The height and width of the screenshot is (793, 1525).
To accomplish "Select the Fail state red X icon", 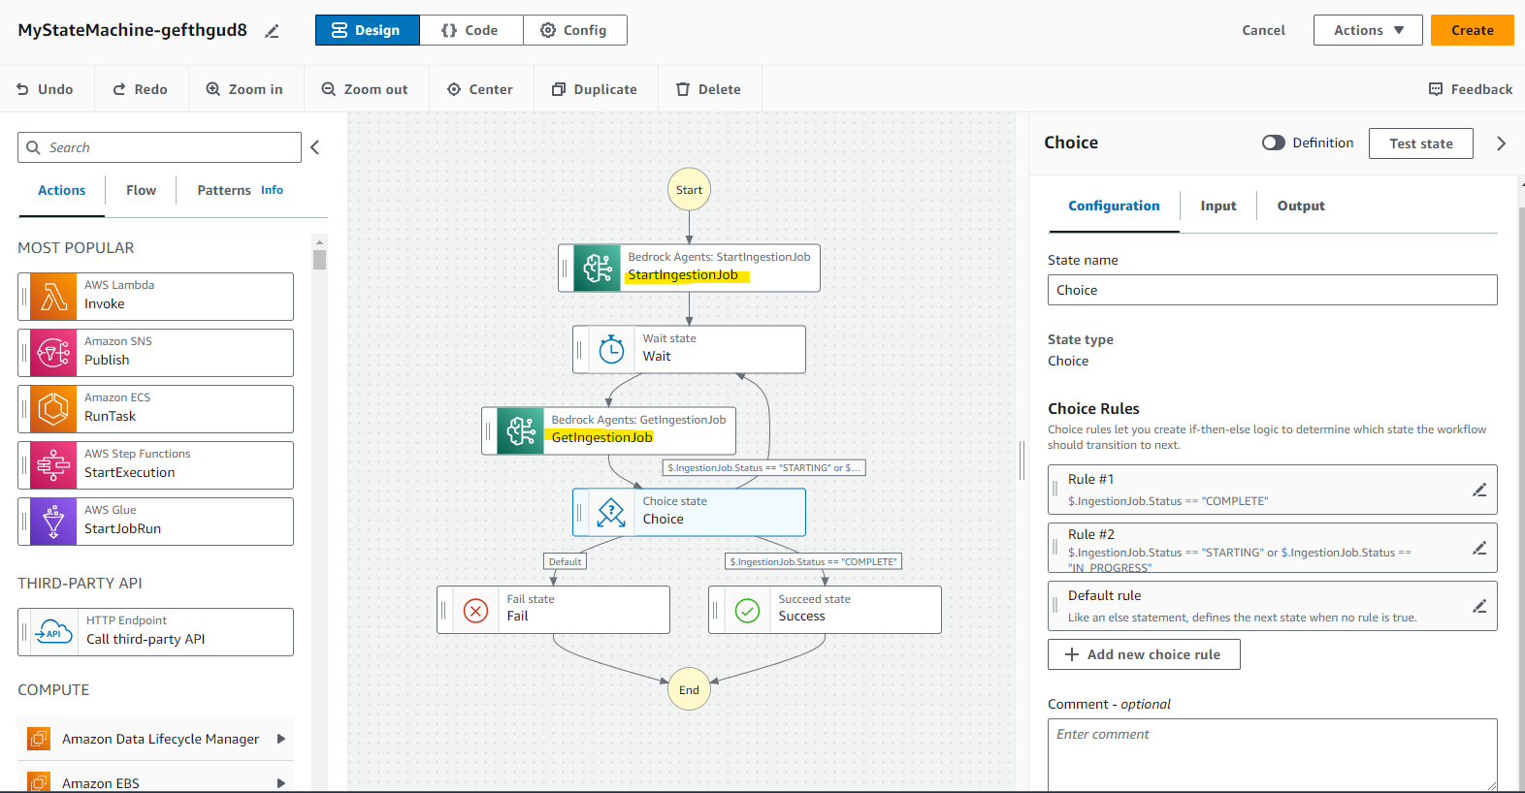I will (x=475, y=610).
